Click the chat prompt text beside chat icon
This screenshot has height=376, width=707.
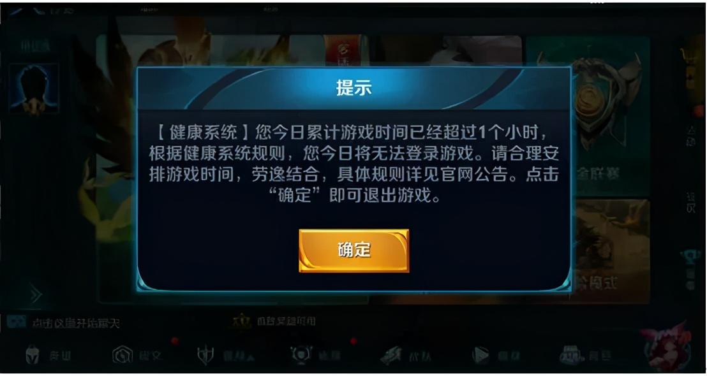75,323
